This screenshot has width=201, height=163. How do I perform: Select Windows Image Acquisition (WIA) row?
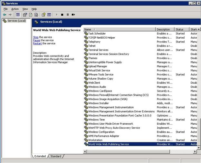click(140, 99)
